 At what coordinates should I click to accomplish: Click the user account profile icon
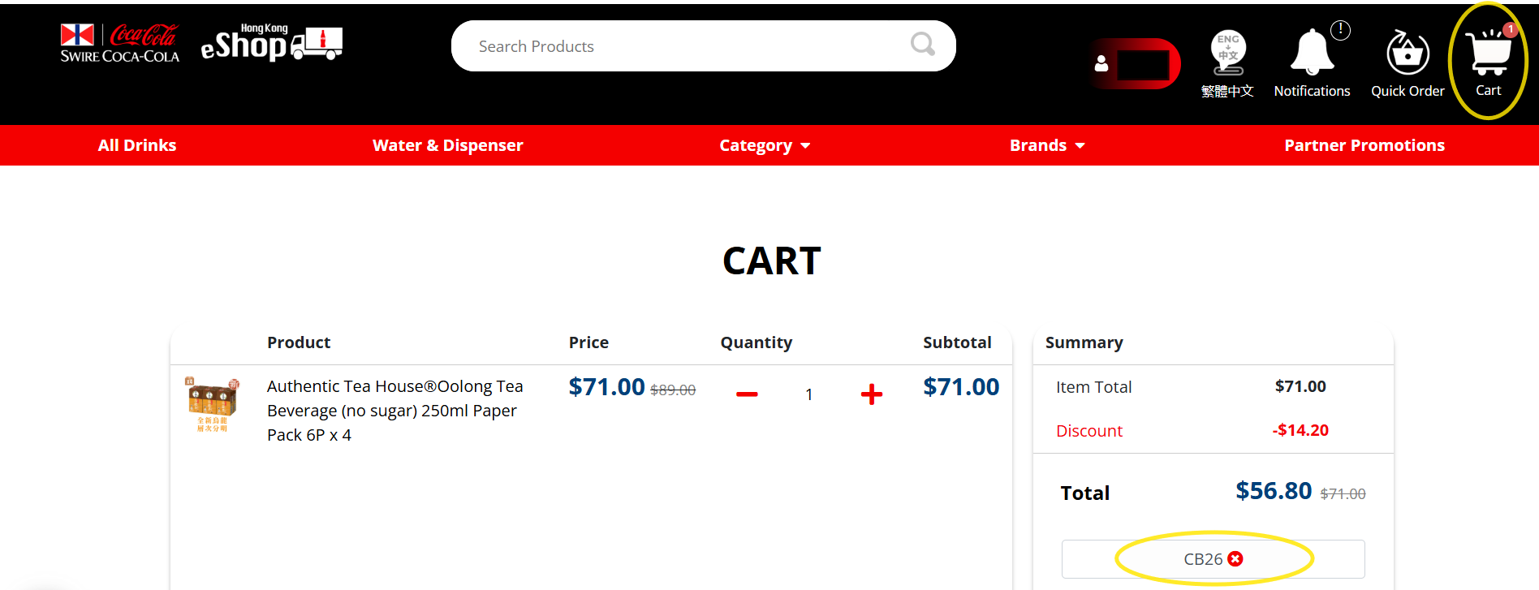[x=1101, y=63]
